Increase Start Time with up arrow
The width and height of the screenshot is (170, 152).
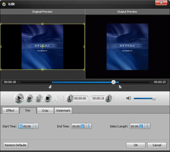click(x=36, y=125)
